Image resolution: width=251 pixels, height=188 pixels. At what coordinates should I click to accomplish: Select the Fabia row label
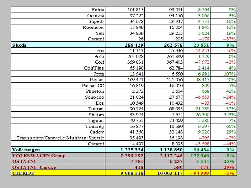(98, 10)
